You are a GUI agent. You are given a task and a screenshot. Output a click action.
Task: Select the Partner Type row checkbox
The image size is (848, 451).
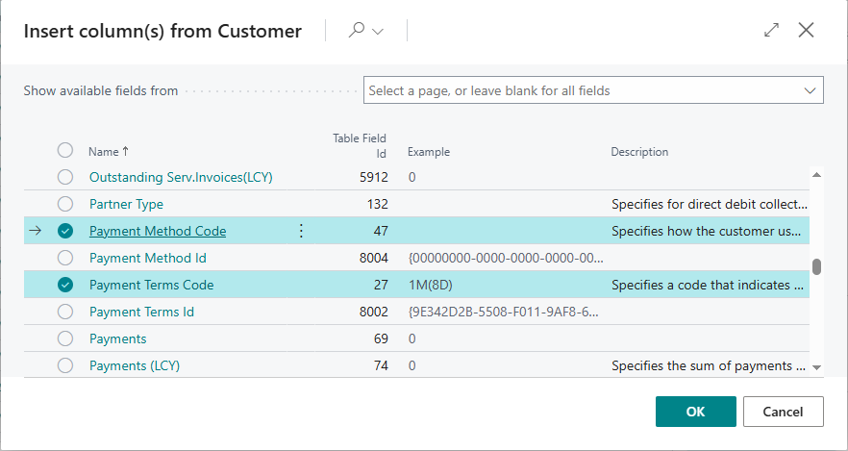[65, 204]
